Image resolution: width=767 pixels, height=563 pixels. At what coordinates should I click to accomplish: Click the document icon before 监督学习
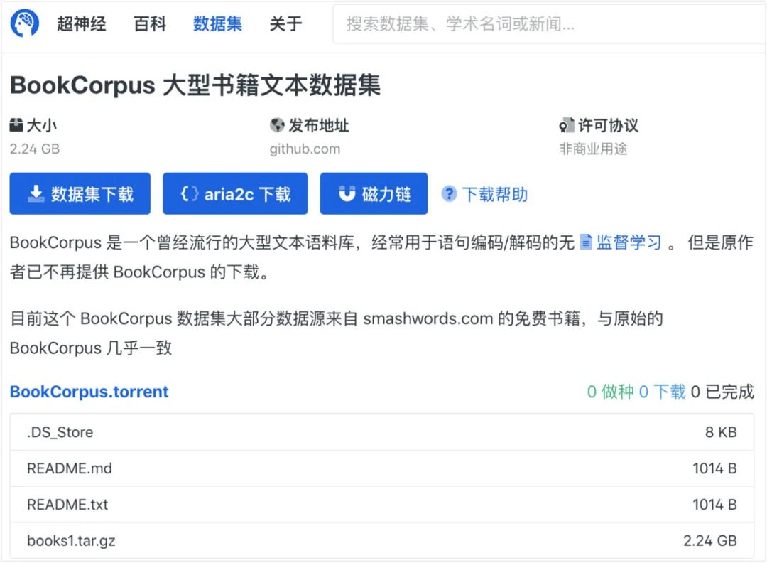point(585,242)
